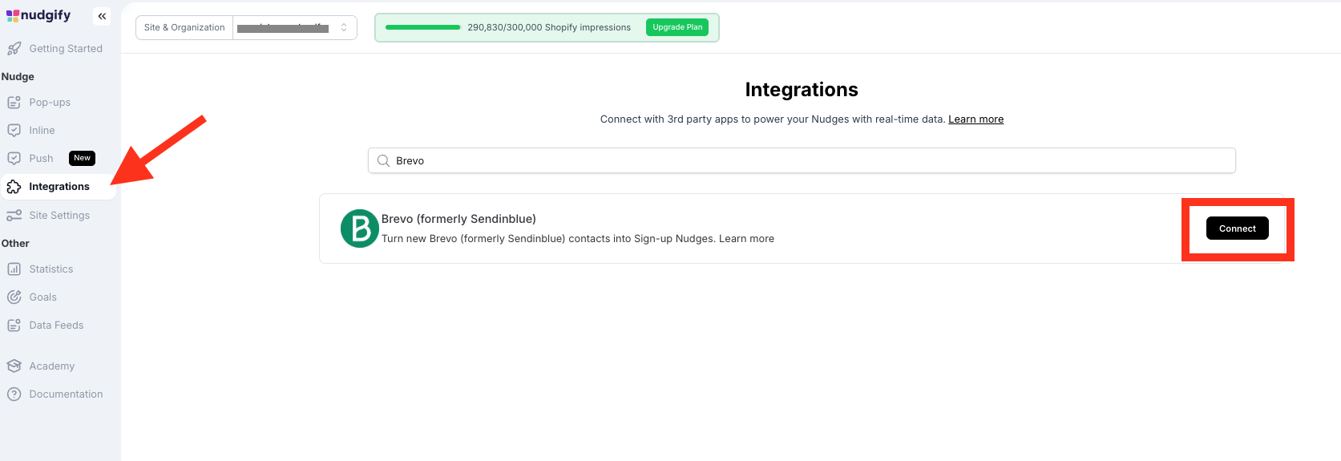Viewport: 1341px width, 461px height.
Task: Click the Statistics chart icon
Action: pos(14,269)
